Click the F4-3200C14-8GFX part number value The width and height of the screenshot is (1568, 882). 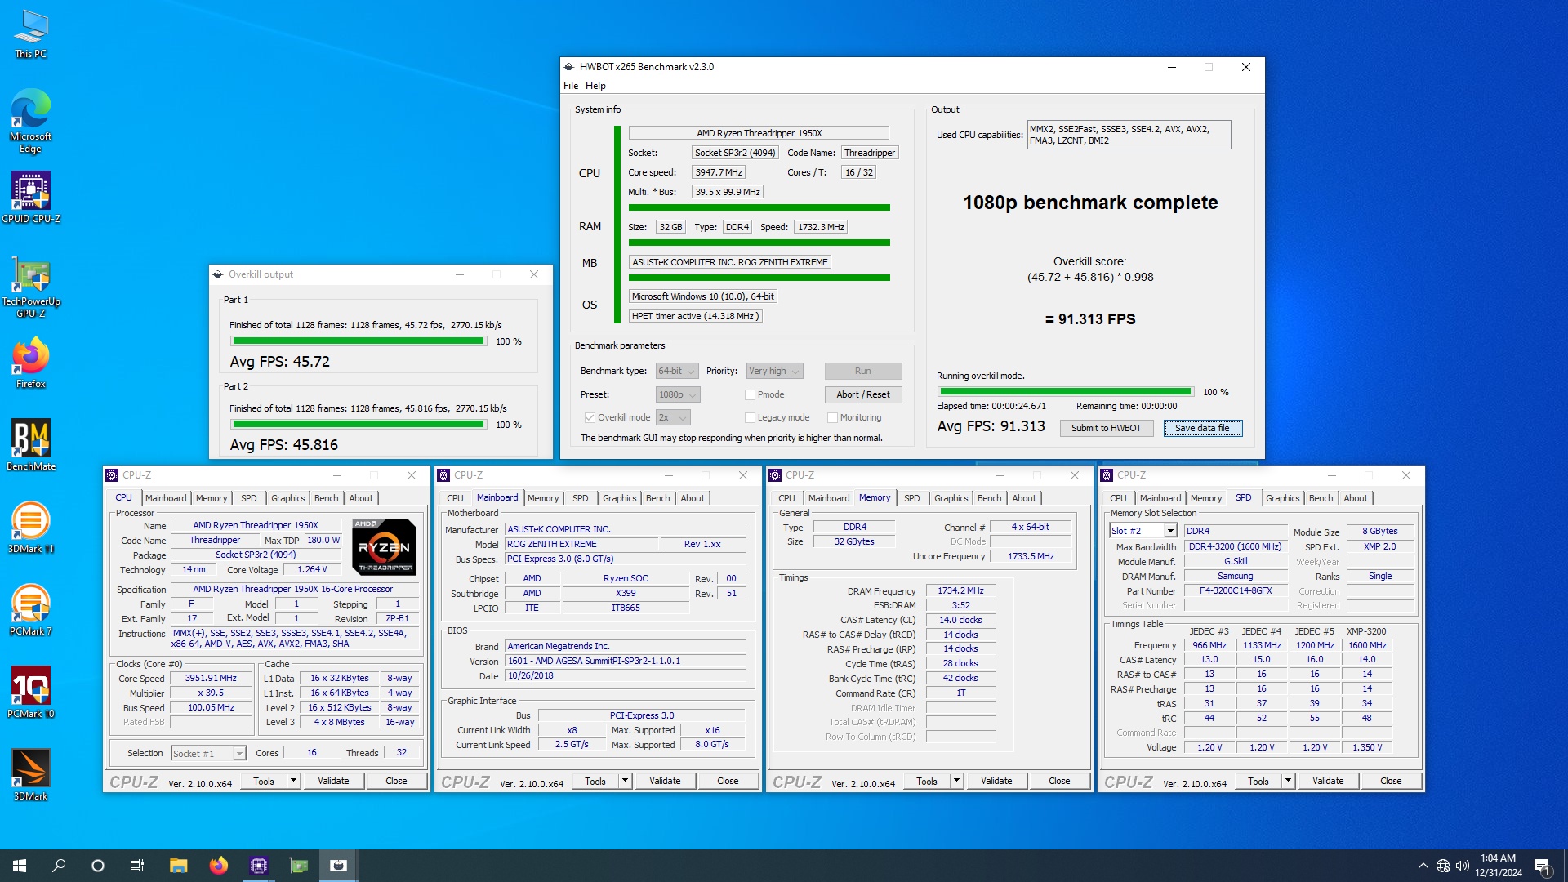1236,590
